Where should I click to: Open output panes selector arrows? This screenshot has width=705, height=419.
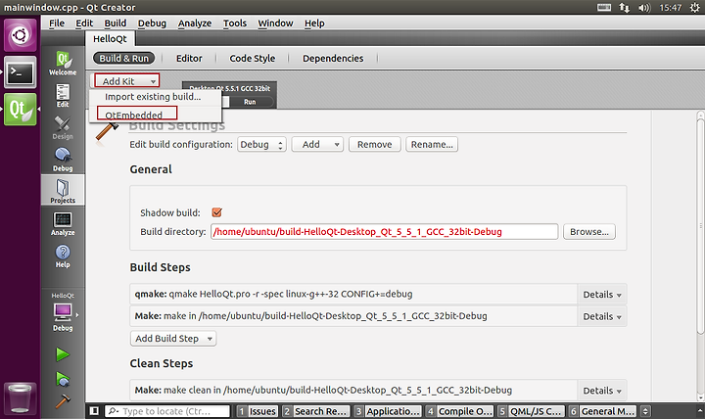click(645, 411)
